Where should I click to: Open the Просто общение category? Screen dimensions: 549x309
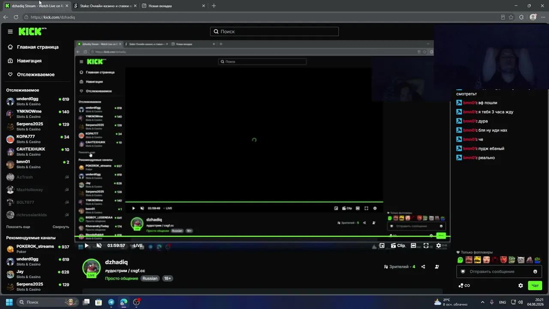(x=122, y=279)
